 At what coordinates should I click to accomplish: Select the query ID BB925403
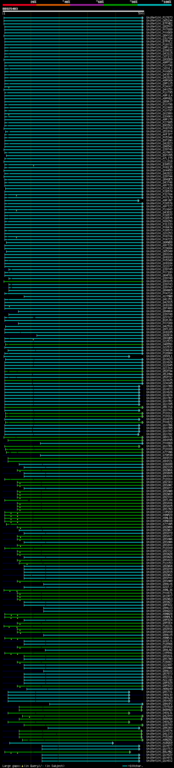(x=10, y=9)
